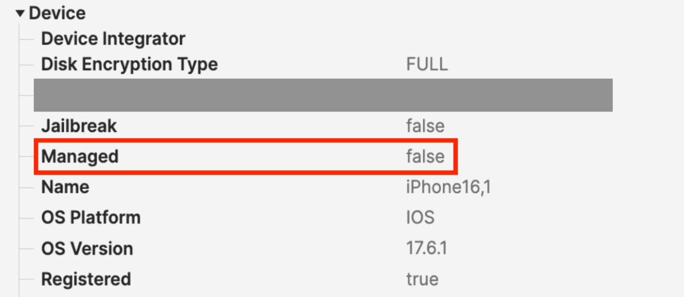The width and height of the screenshot is (684, 297).
Task: Select the OS Version label
Action: 87,249
